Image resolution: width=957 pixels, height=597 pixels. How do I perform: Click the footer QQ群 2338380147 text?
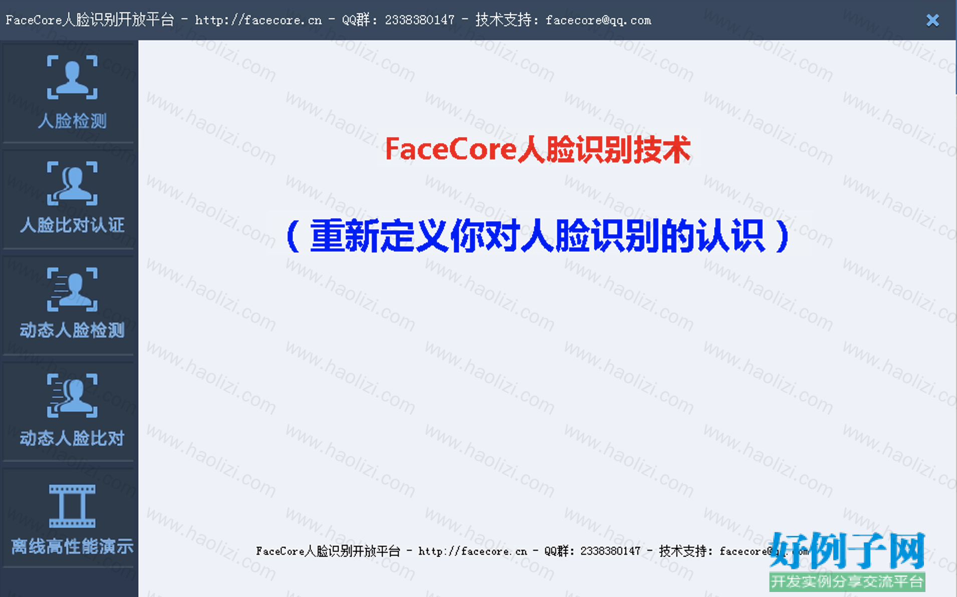592,551
